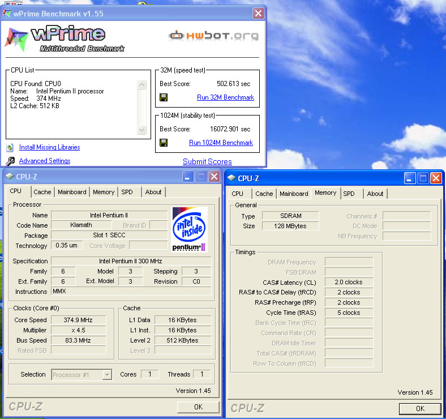Click "L2 Cache: 512 KB" line
Image resolution: width=446 pixels, height=419 pixels.
(x=35, y=106)
